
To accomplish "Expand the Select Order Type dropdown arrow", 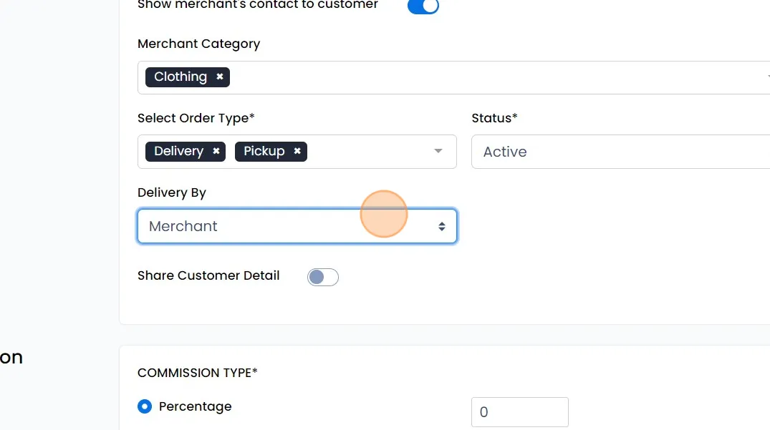I will [x=438, y=151].
